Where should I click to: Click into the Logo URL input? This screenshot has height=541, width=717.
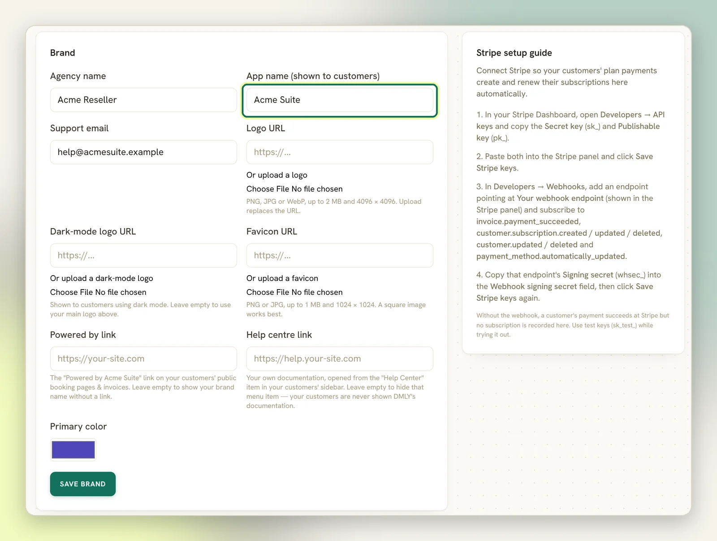340,152
